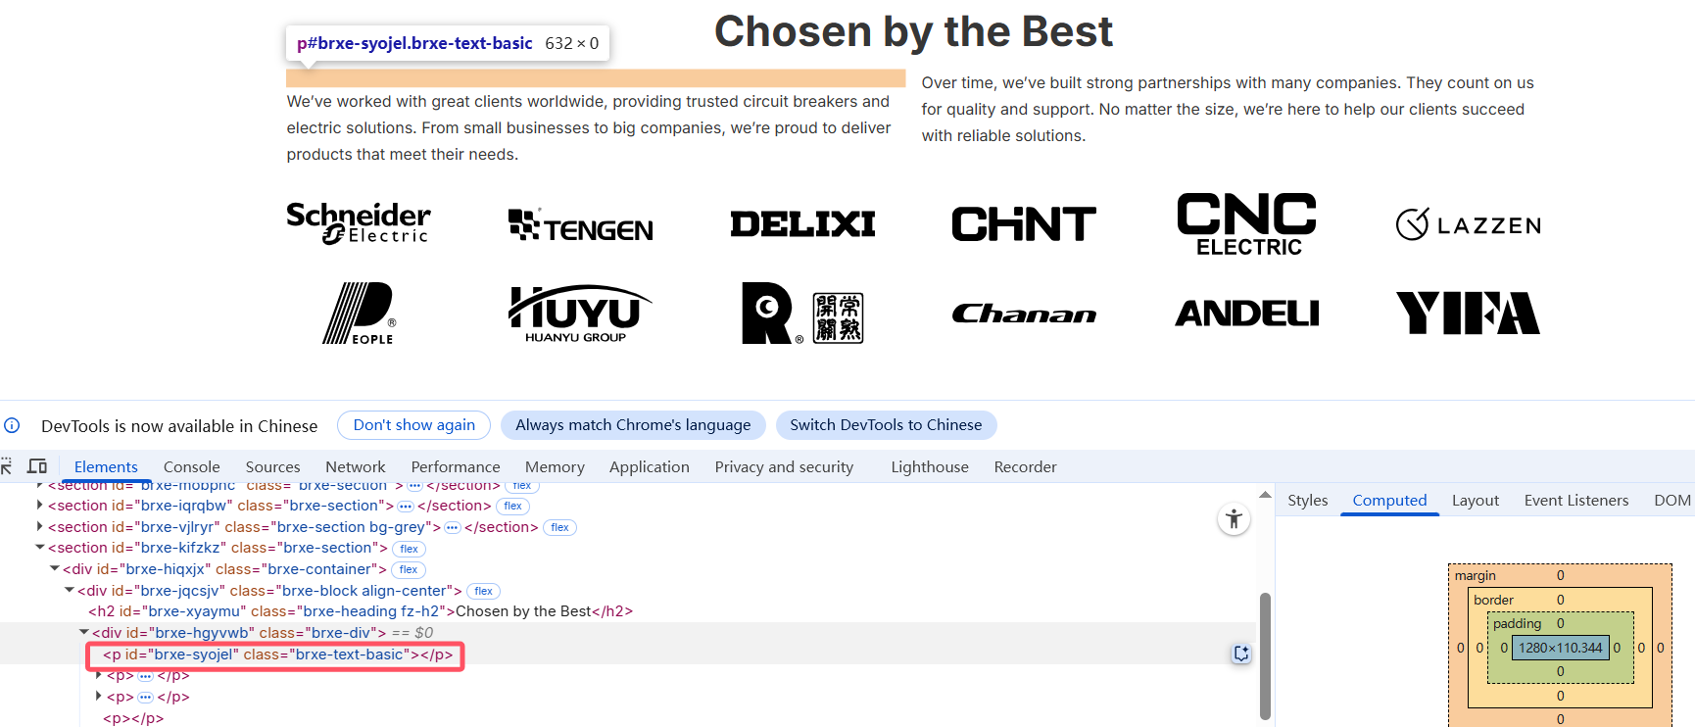The height and width of the screenshot is (727, 1695).
Task: Open the Application tab
Action: [650, 467]
